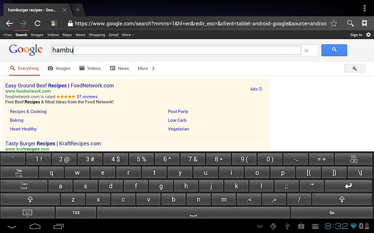This screenshot has width=374, height=233.
Task: Open Maps in the Google top bar
Action: tap(67, 34)
